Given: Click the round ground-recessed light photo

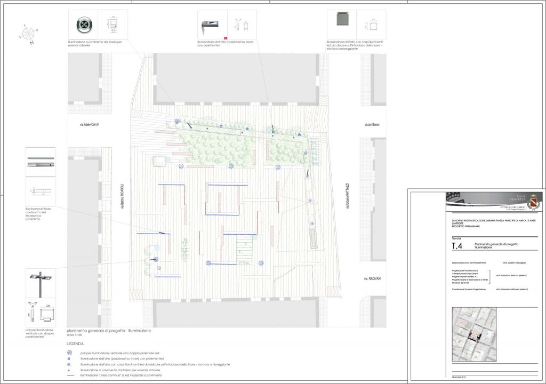Looking at the screenshot, I should [x=84, y=24].
